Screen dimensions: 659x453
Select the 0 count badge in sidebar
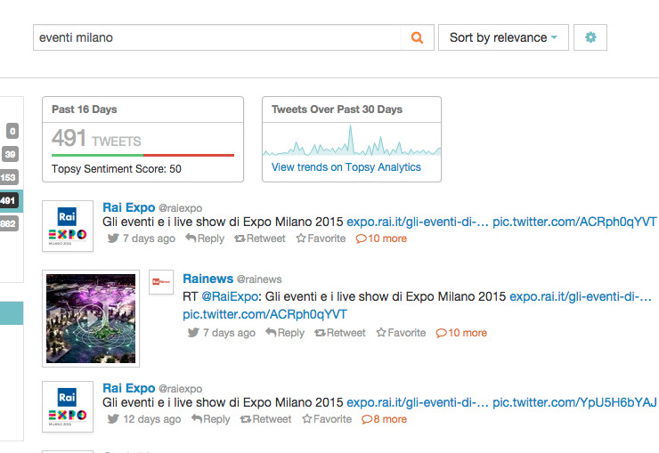point(12,131)
